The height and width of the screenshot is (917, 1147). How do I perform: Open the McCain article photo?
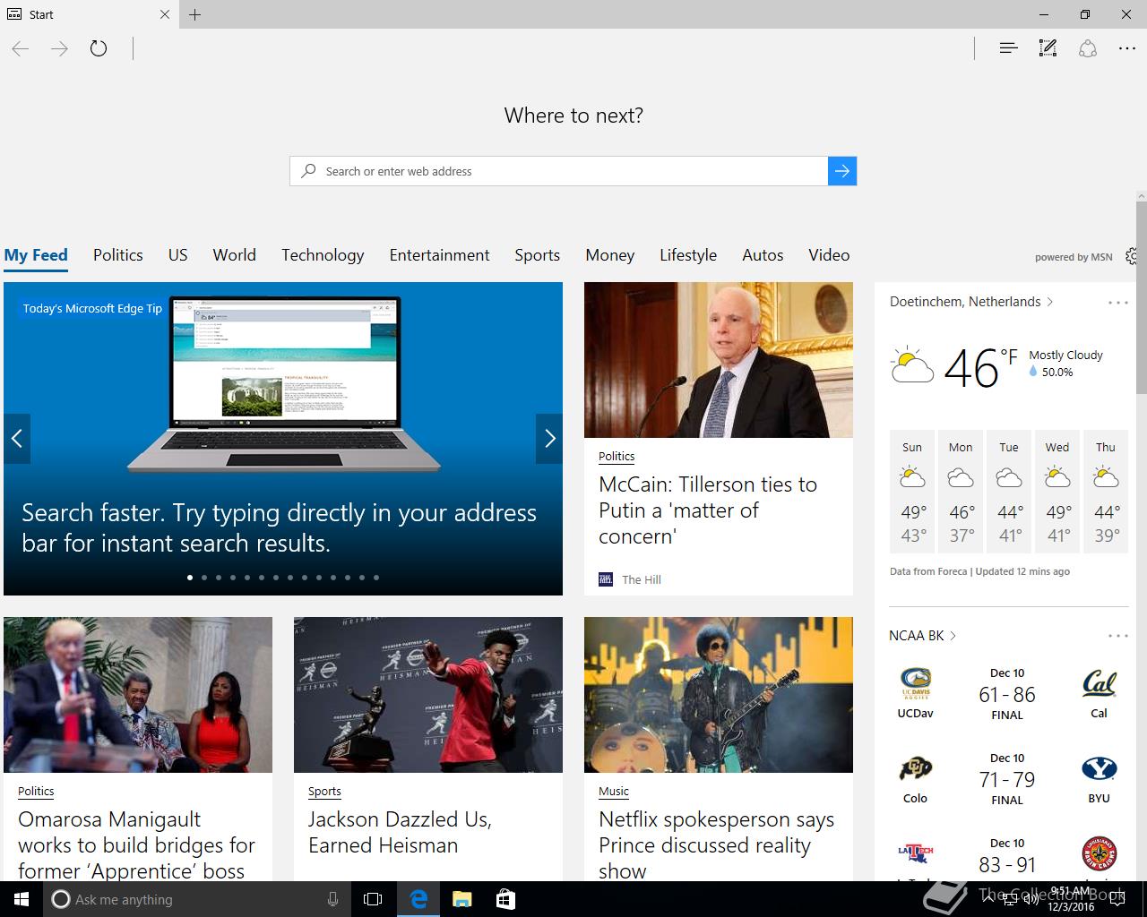point(719,360)
